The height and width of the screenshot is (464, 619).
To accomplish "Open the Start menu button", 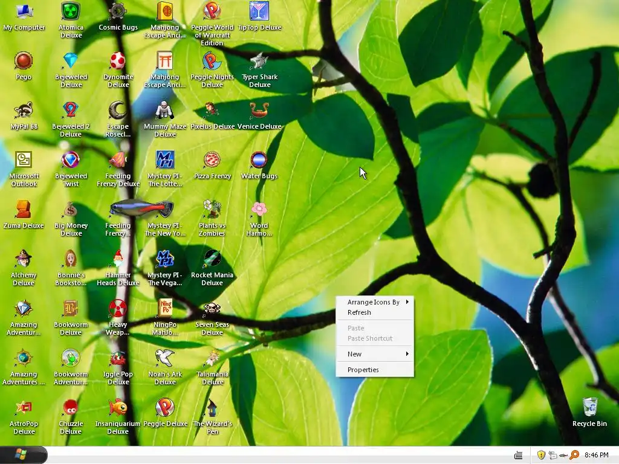I will 24,455.
